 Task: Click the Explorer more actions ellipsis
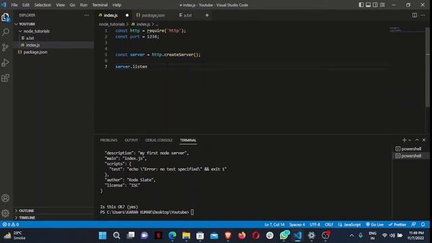(86, 15)
